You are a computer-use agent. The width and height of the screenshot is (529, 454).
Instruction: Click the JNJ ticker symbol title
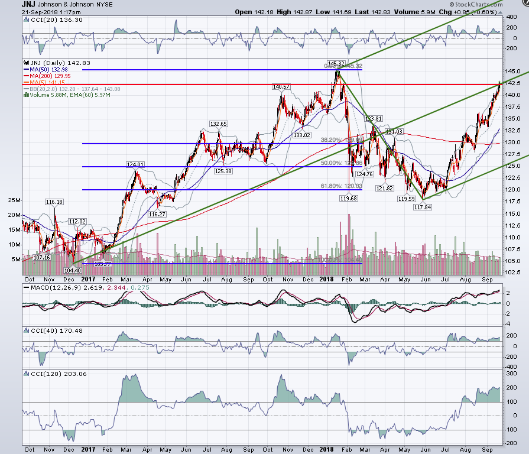(28, 4)
